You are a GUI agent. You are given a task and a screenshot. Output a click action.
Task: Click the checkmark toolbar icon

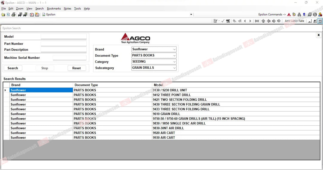pyautogui.click(x=223, y=21)
